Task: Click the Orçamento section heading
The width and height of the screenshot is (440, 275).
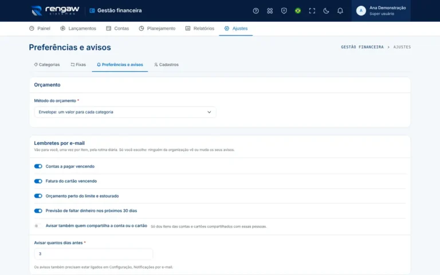Action: [x=47, y=85]
